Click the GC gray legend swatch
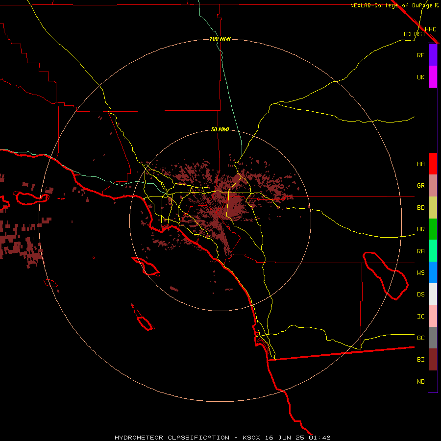Screen dimensions: 441x441 coord(433,338)
